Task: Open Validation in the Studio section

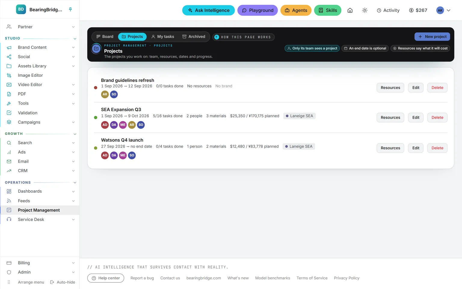Action: click(40, 113)
